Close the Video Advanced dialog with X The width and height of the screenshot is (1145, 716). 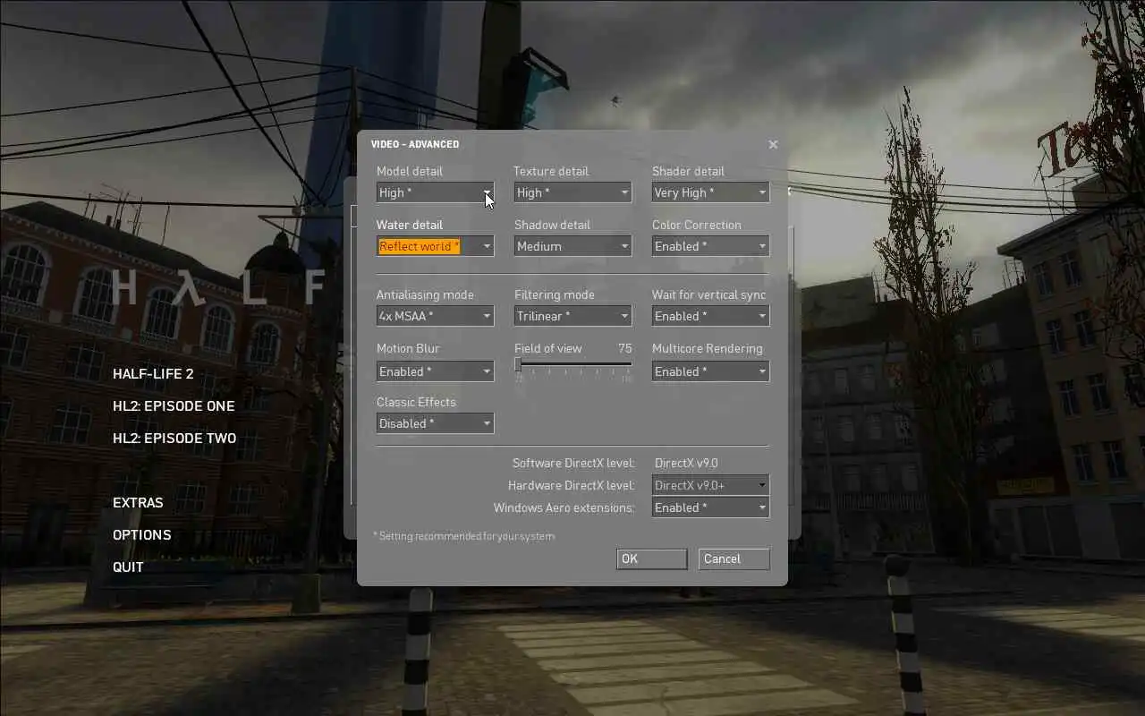[x=773, y=144]
